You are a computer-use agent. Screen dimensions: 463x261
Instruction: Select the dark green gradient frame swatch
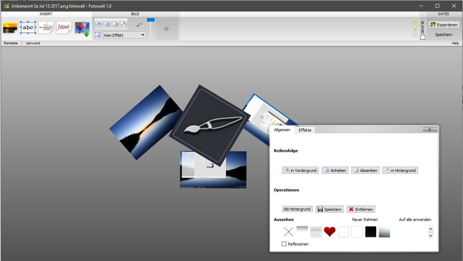tap(384, 232)
